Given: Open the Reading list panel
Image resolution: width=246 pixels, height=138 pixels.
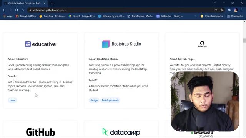Looking at the screenshot, I should pos(235,16).
